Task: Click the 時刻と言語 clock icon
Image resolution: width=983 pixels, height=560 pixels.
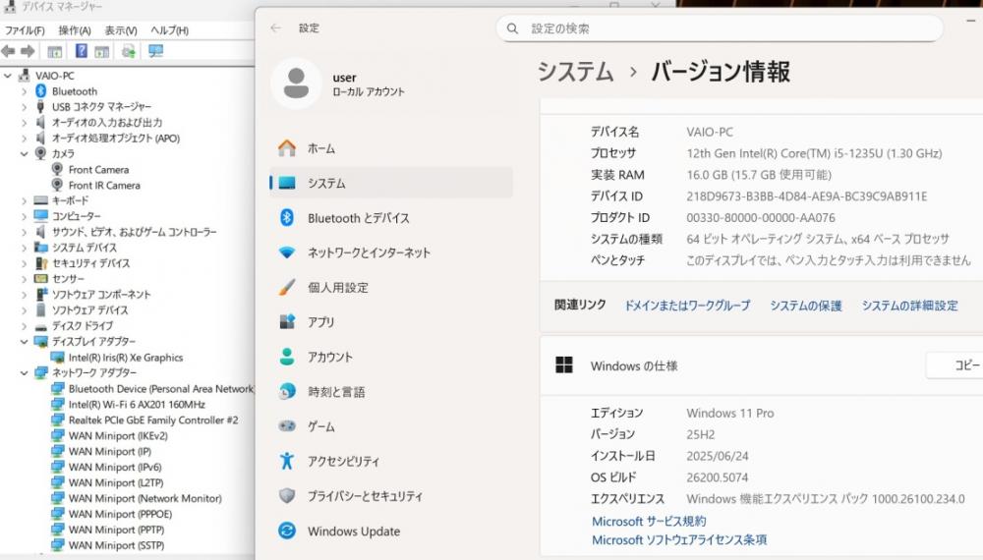Action: pos(287,391)
